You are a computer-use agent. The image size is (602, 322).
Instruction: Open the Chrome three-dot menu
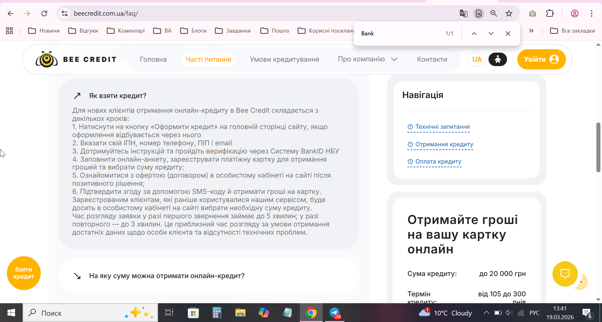click(x=592, y=13)
